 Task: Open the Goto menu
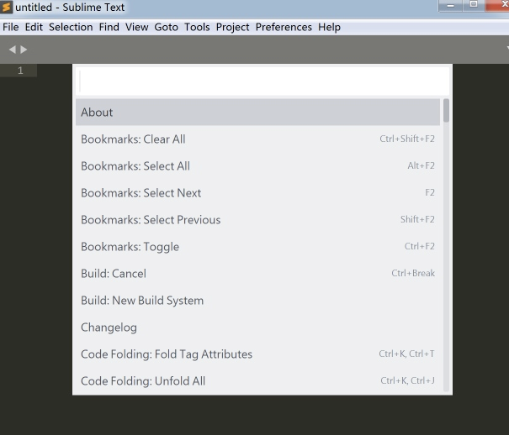click(x=167, y=27)
